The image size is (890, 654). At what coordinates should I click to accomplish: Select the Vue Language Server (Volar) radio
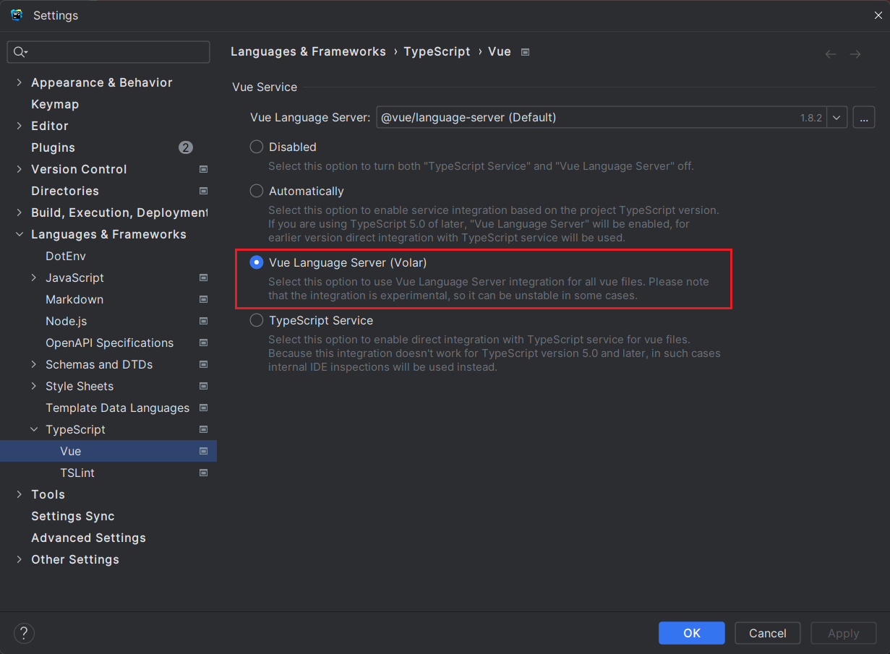pos(257,262)
